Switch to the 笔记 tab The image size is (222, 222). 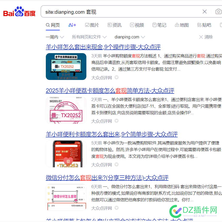(x=159, y=25)
